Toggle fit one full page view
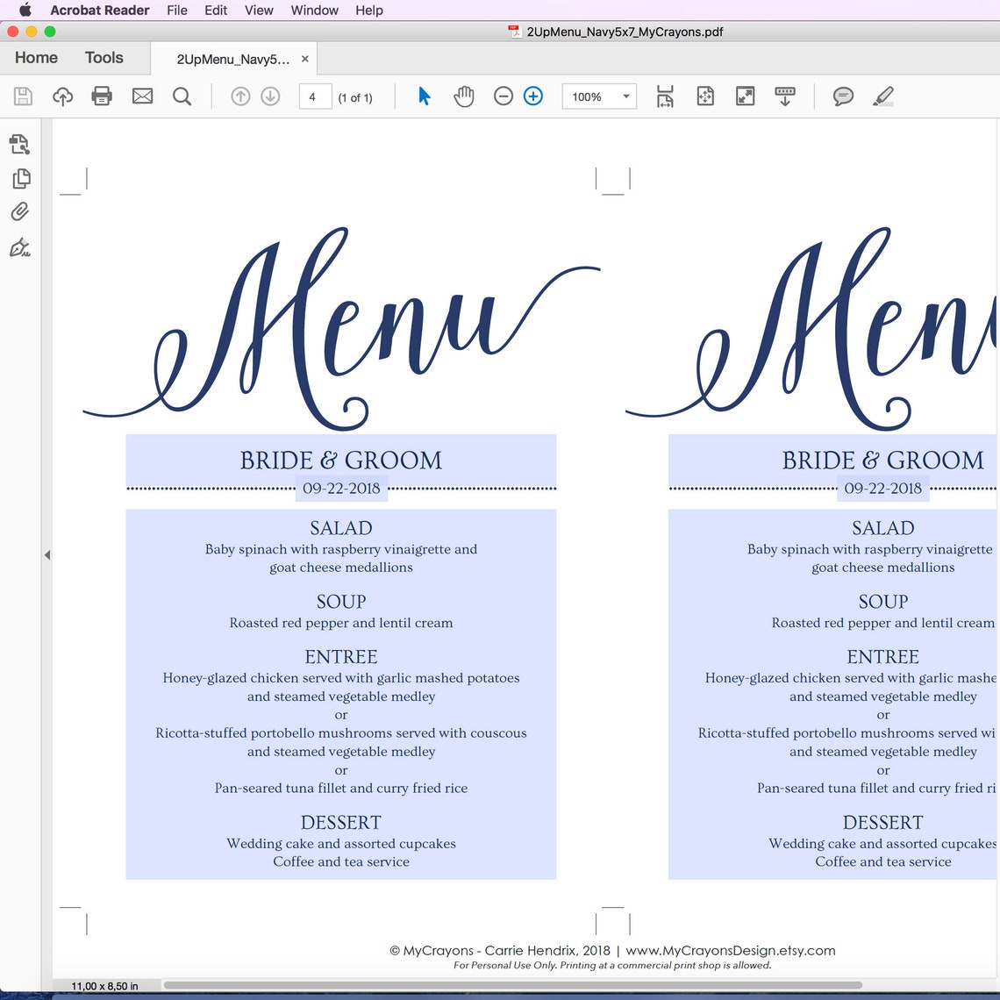The height and width of the screenshot is (1000, 1000). coord(704,96)
